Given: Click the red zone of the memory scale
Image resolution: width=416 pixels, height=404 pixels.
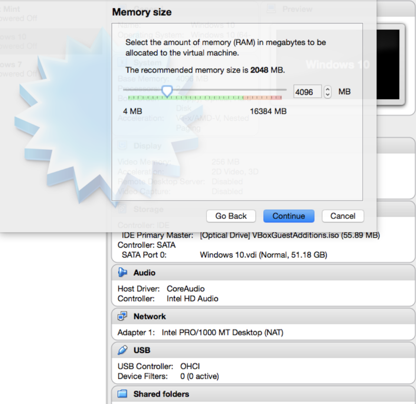Looking at the screenshot, I should (x=276, y=98).
